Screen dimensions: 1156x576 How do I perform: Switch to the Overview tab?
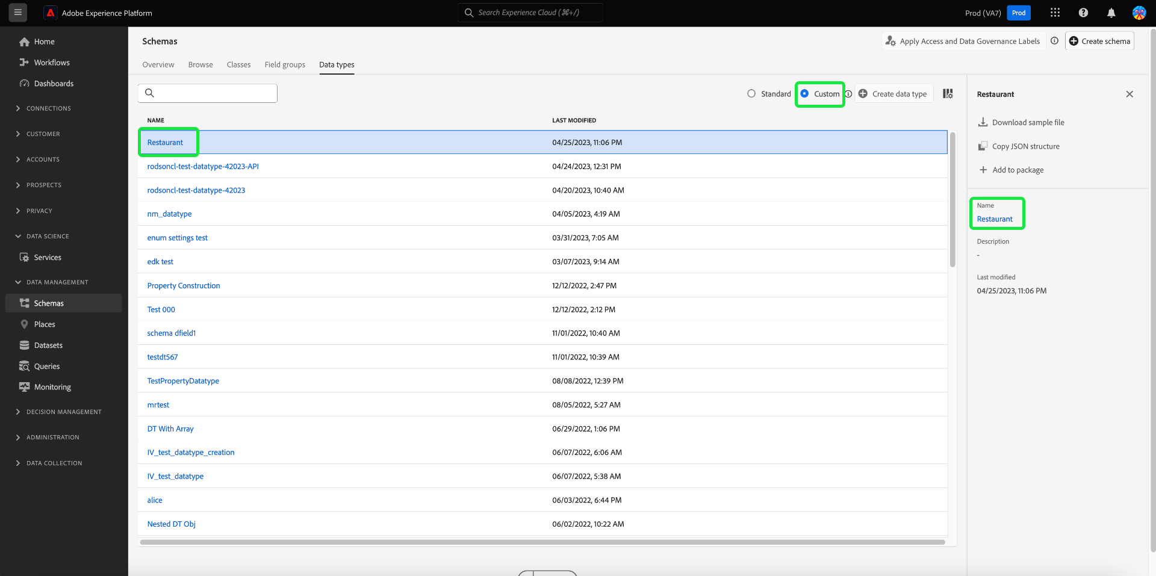(158, 64)
